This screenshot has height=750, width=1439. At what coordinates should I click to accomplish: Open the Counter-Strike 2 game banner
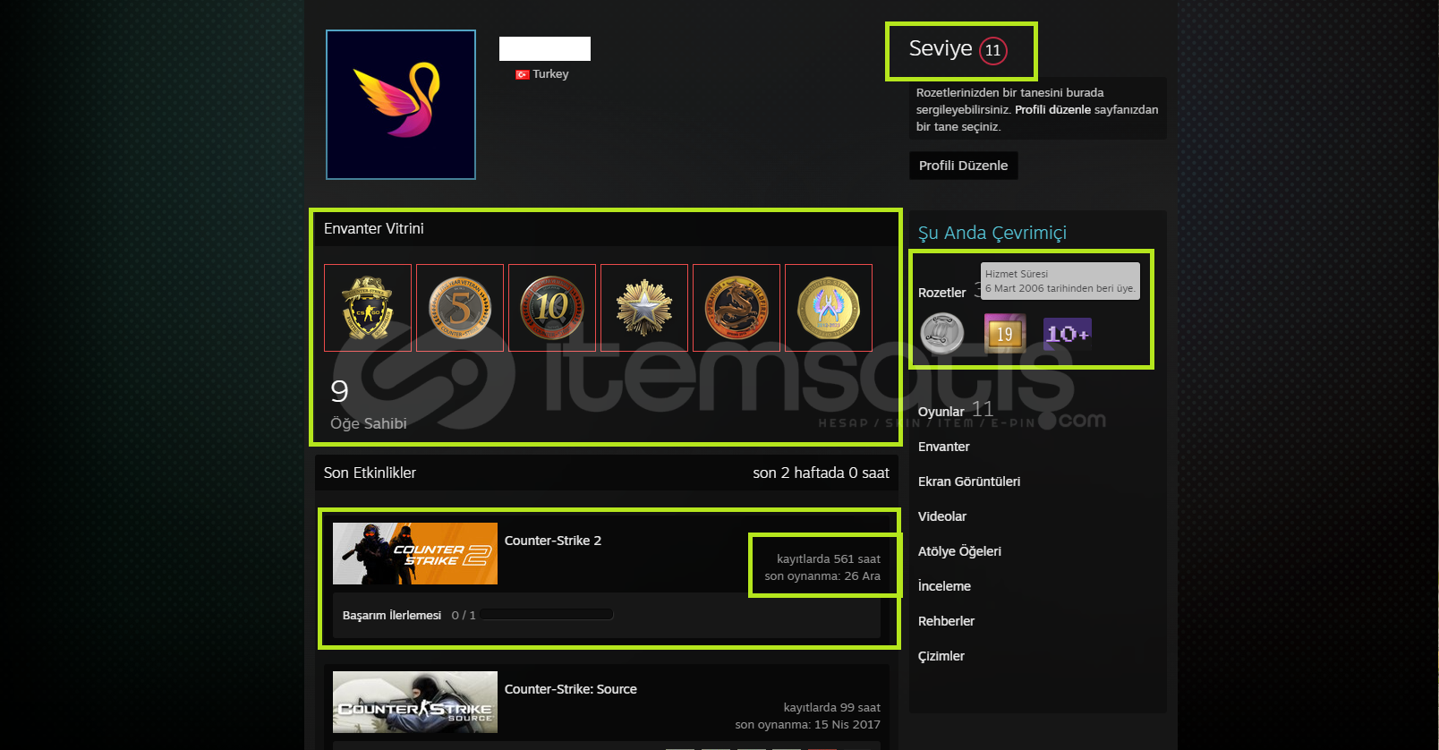[415, 554]
